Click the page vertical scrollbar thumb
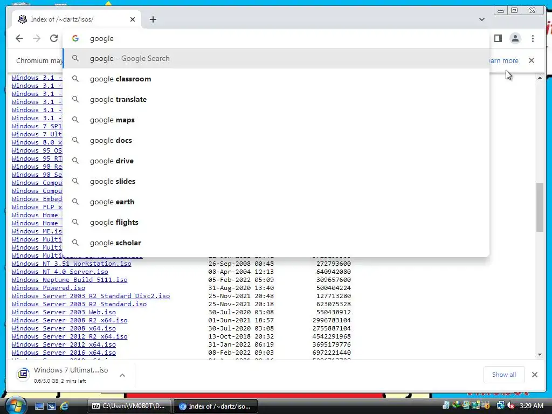 540,207
